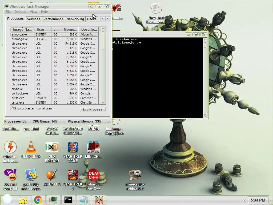The height and width of the screenshot is (205, 273).
Task: Click the 5:33 PM taskbar clock
Action: [x=258, y=200]
